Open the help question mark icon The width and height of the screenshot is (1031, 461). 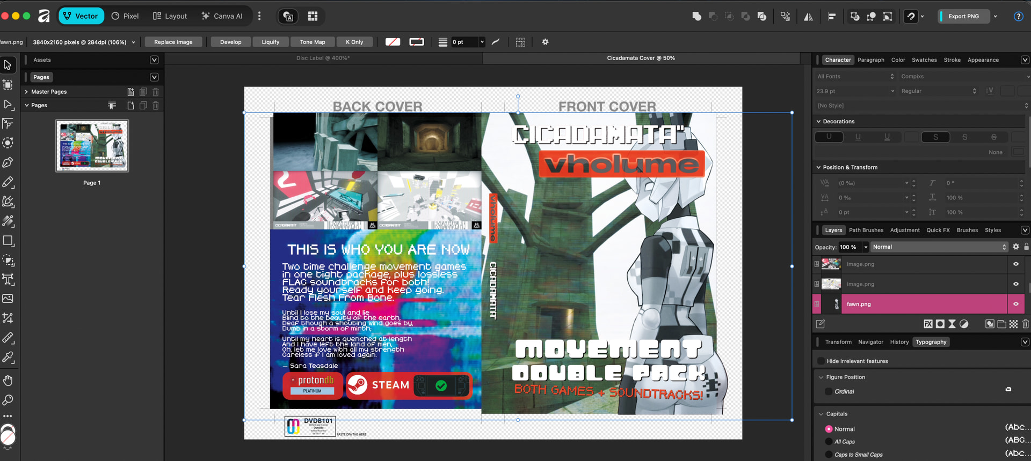(x=1018, y=16)
